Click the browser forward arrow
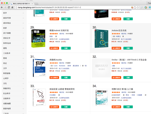This screenshot has height=114, width=151. pyautogui.click(x=5, y=7)
